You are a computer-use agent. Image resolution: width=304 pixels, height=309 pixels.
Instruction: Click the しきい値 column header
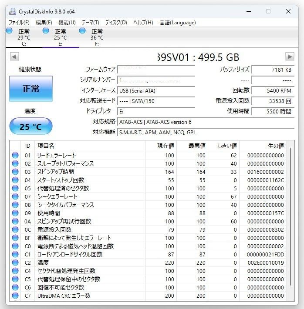pos(224,146)
